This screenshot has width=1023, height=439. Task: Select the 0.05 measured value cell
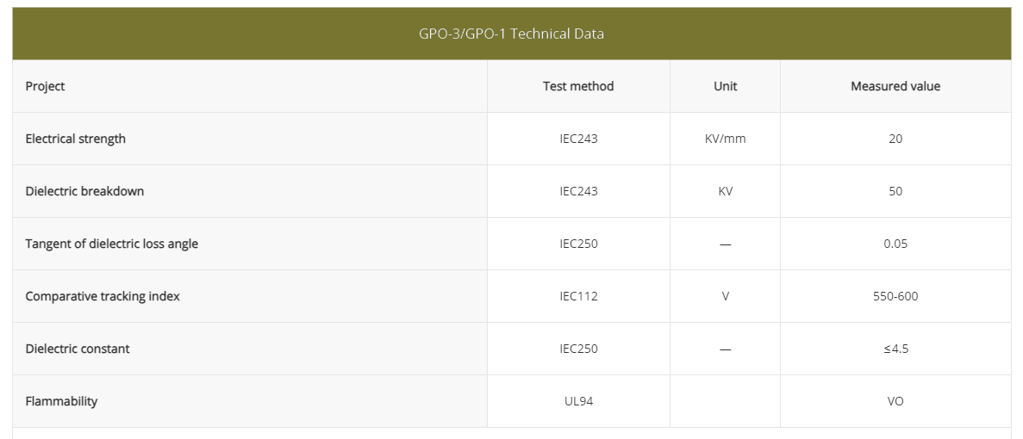tap(895, 244)
